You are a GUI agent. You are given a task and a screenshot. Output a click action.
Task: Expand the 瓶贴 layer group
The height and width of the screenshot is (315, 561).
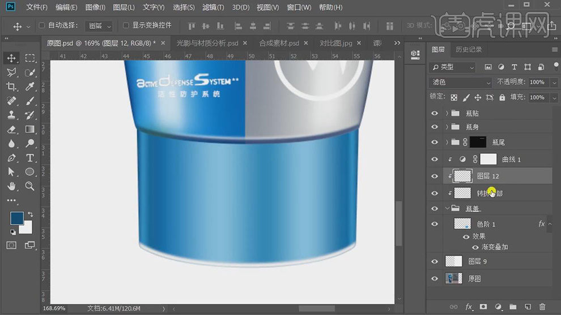(x=447, y=113)
